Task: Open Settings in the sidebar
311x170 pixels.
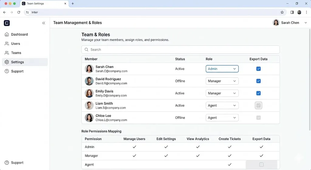Action: (x=25, y=62)
